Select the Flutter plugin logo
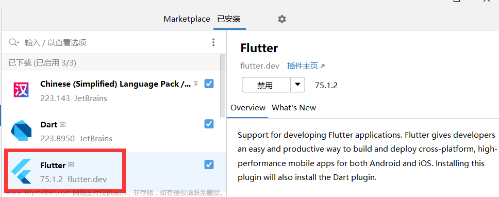 click(21, 172)
